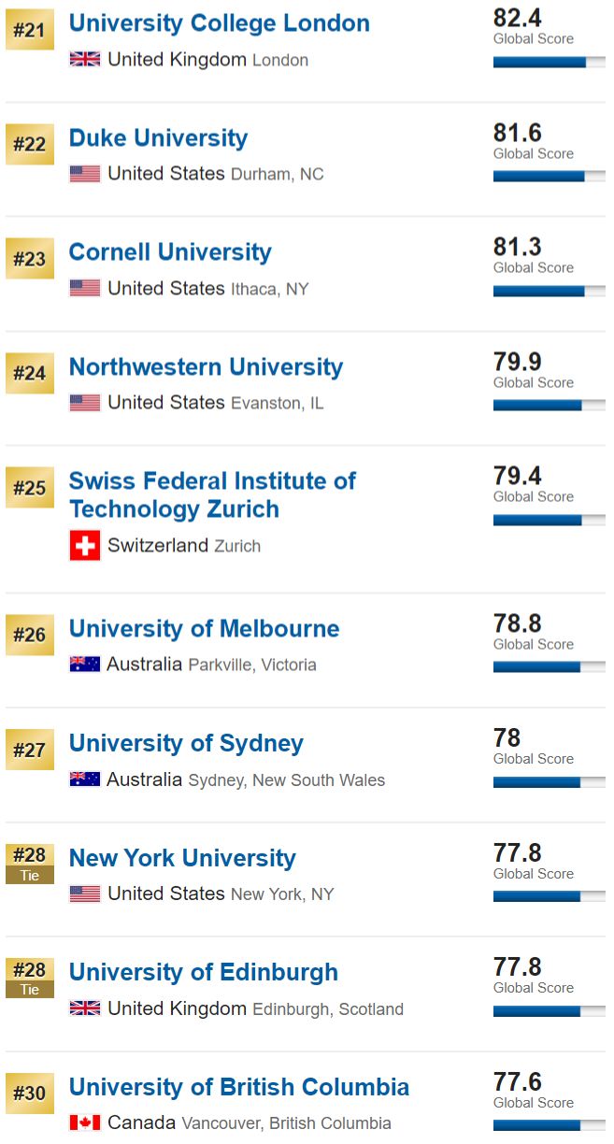Click the Canadian flag next to Vancouver

[x=85, y=1123]
